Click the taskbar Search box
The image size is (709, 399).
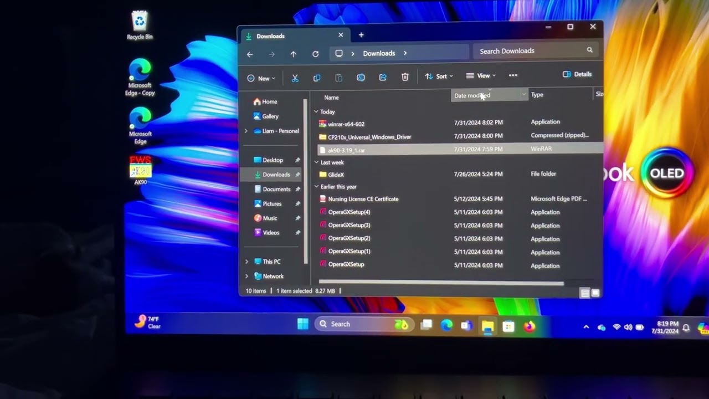(363, 324)
